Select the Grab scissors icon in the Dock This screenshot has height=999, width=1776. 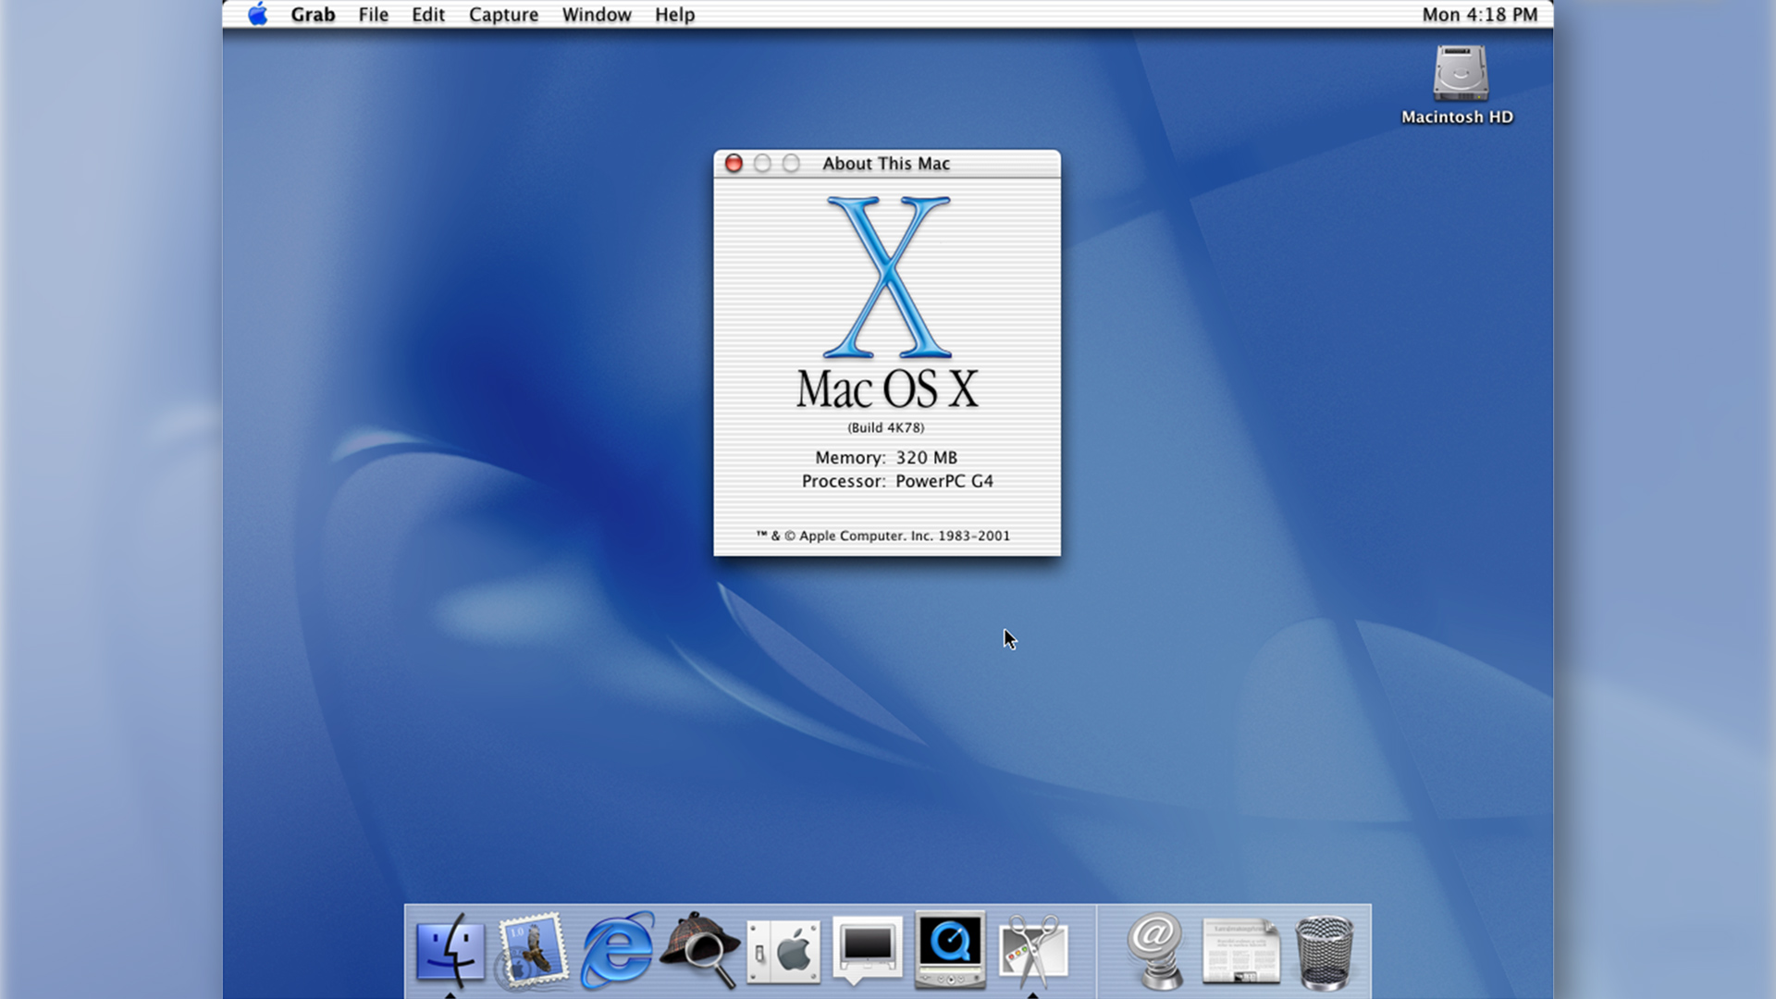[x=1033, y=950]
